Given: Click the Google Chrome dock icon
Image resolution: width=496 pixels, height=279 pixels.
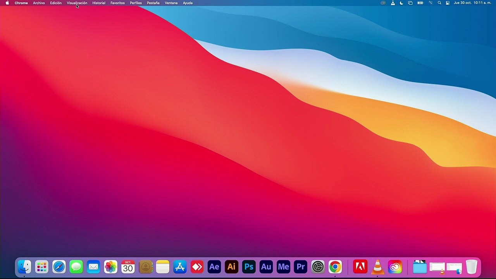Looking at the screenshot, I should pyautogui.click(x=335, y=267).
